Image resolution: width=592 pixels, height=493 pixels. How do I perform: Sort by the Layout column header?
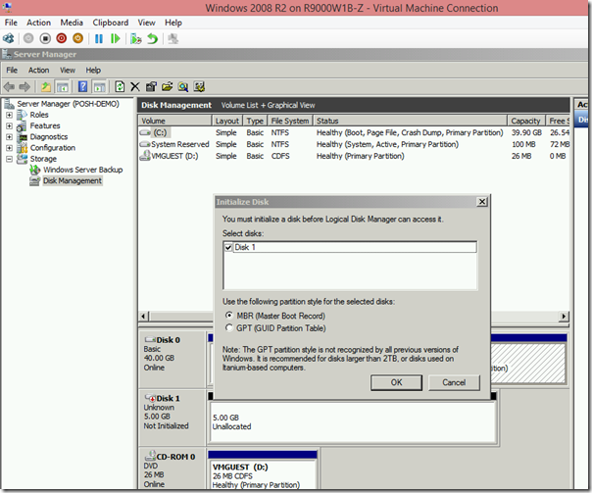click(227, 121)
